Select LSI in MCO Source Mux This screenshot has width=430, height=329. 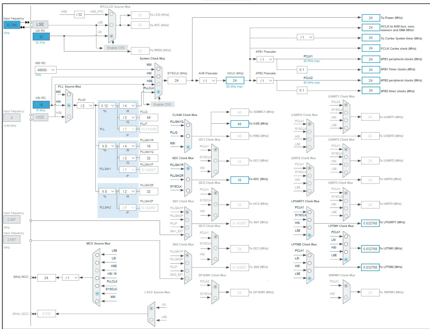(97, 263)
